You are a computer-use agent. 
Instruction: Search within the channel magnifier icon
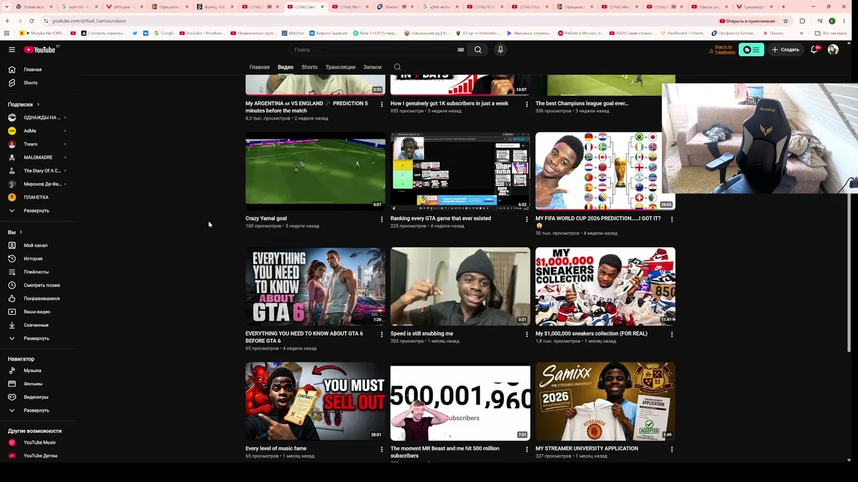click(397, 67)
